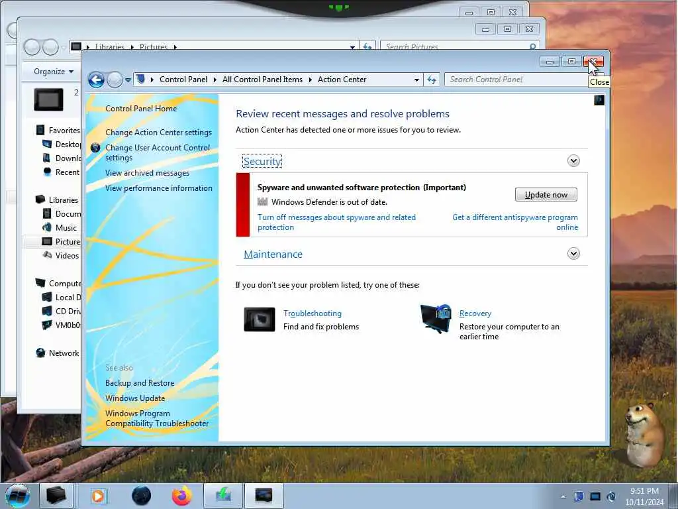678x509 pixels.
Task: Click the Recovery monitor icon
Action: click(x=436, y=319)
